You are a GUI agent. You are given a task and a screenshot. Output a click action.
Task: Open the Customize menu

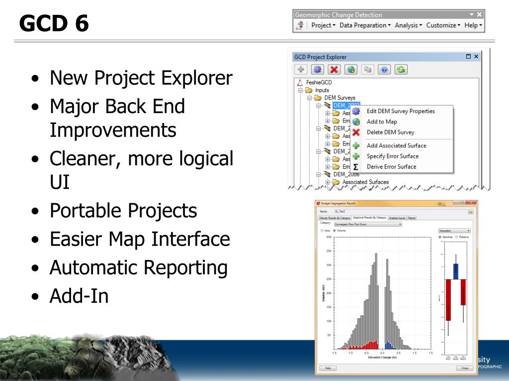[443, 25]
